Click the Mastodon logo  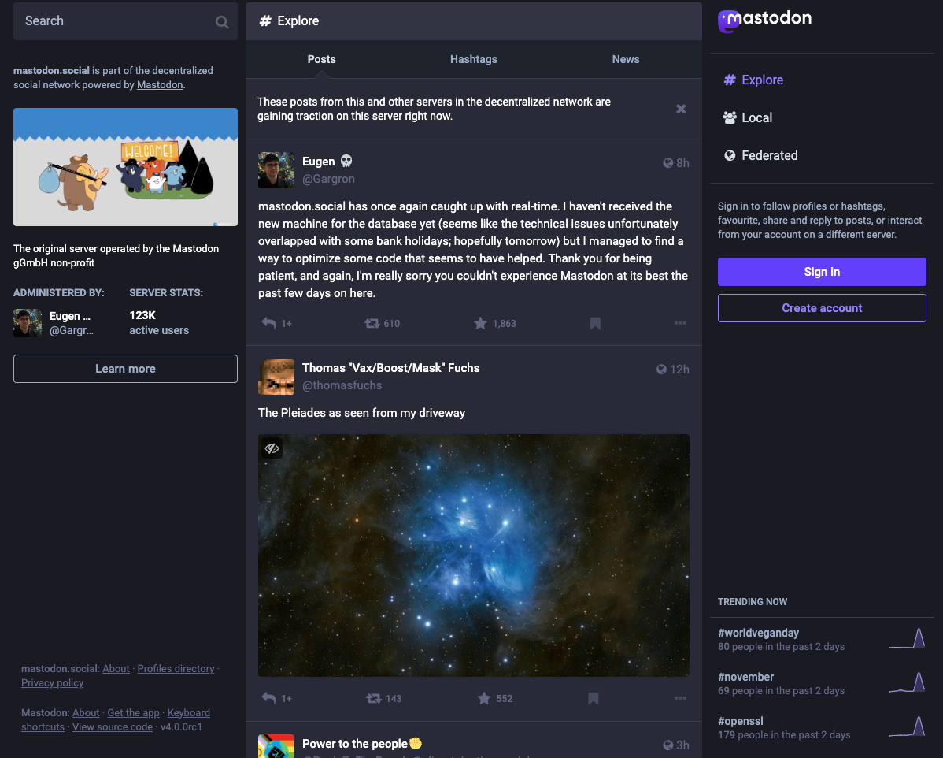pyautogui.click(x=765, y=20)
